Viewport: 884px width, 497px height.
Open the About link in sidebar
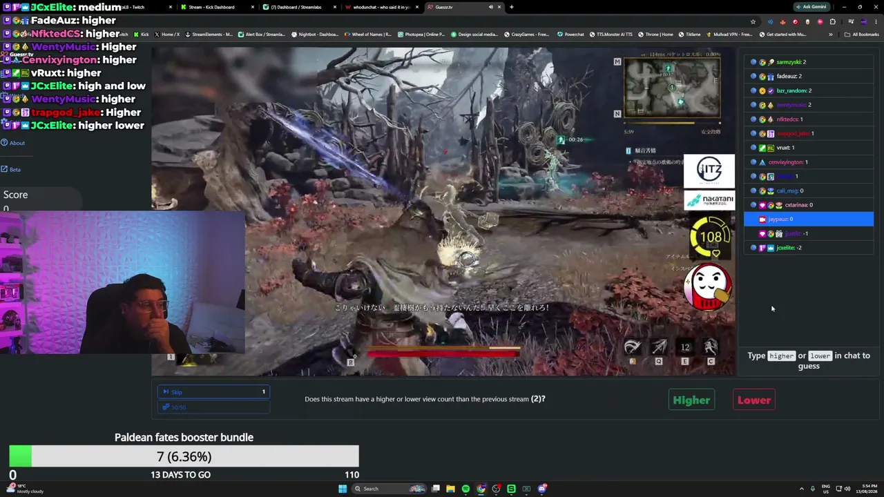click(13, 143)
